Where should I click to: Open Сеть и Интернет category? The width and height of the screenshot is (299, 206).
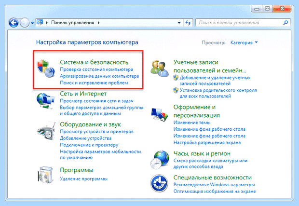83,94
